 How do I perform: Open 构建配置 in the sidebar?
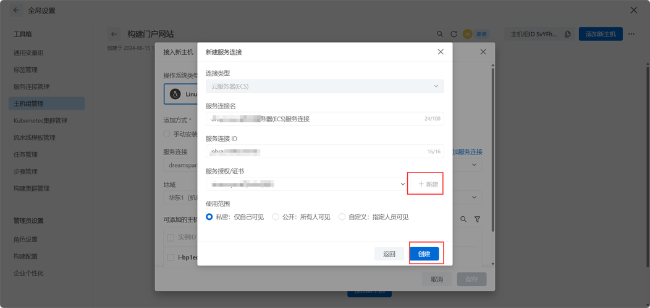pyautogui.click(x=26, y=256)
